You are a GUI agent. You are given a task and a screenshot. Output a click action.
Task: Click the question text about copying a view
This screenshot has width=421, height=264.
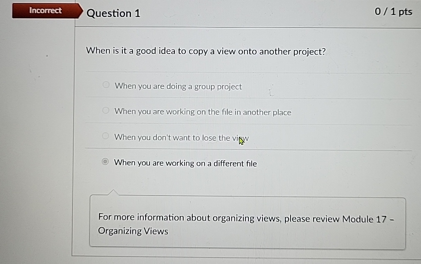coord(206,51)
